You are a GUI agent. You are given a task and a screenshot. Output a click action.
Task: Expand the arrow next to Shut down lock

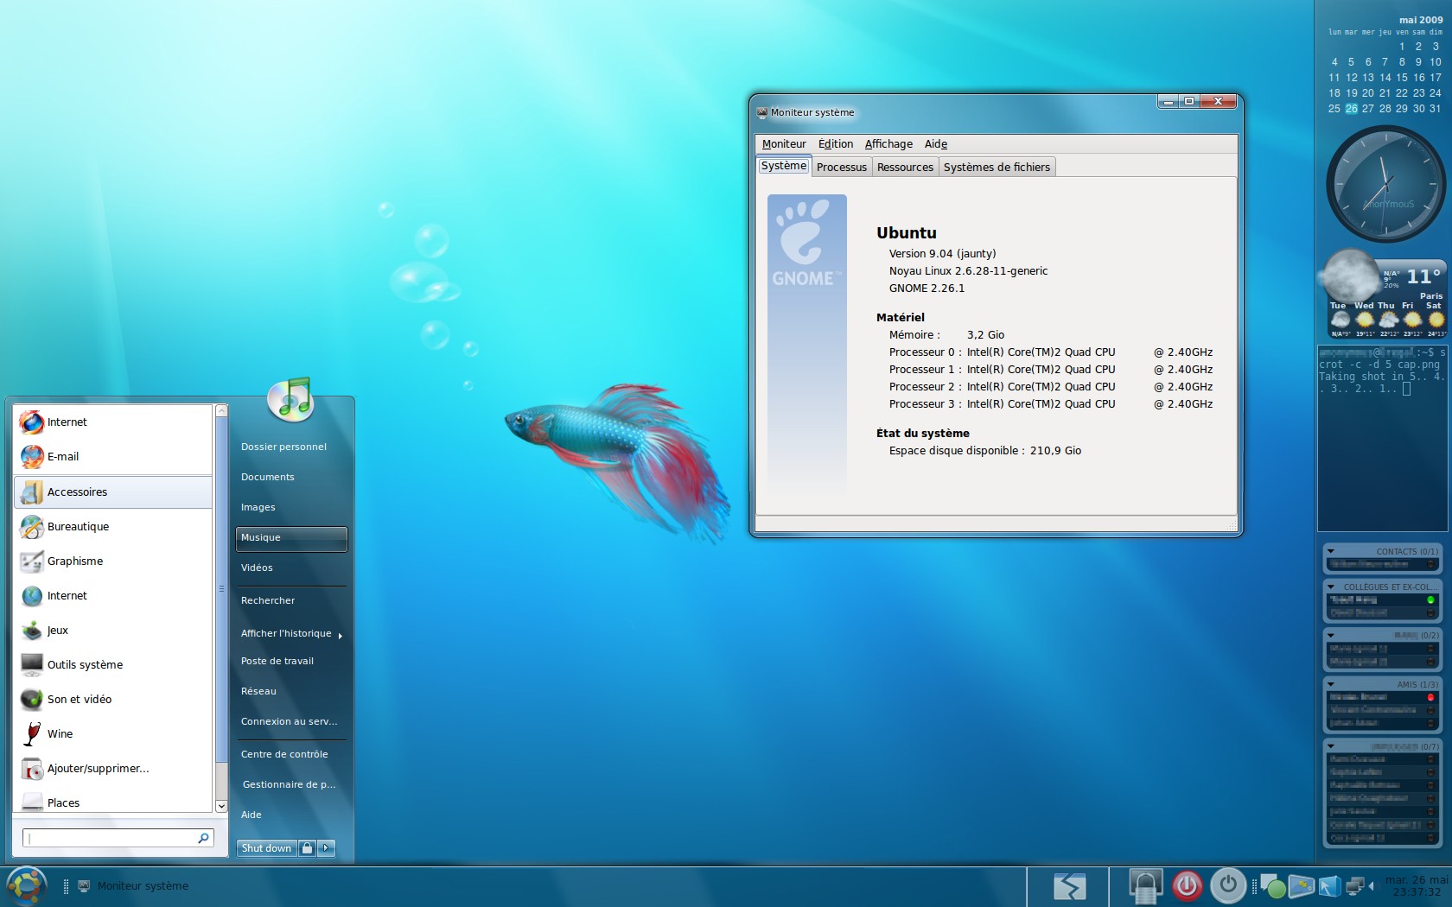point(326,848)
